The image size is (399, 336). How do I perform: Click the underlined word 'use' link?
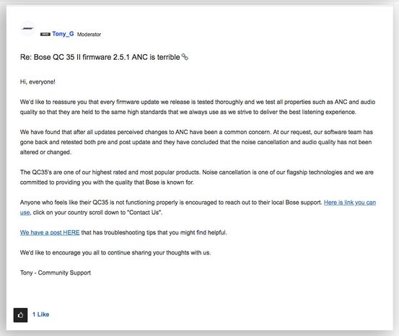pos(25,213)
